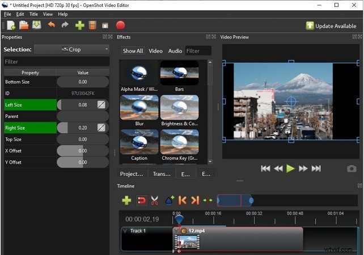Click the Crop effect C badge on the clip

point(184,231)
